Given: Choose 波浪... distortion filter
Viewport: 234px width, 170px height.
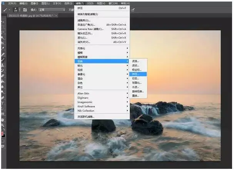Looking at the screenshot, I should (138, 61).
